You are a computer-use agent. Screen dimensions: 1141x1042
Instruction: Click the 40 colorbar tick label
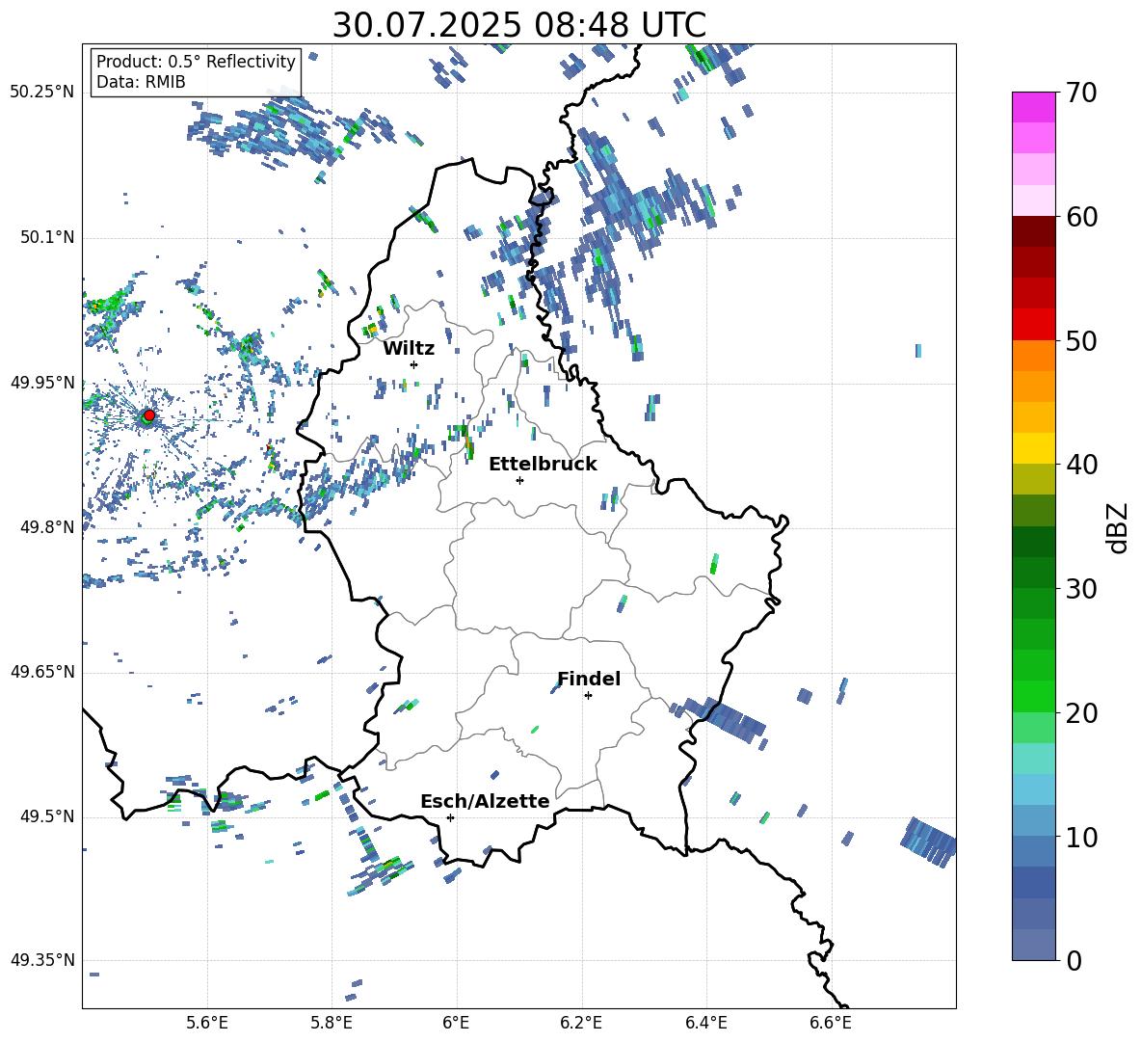click(x=1081, y=465)
